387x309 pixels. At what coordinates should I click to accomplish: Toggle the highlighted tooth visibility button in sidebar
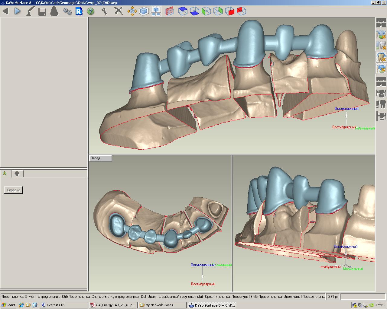[x=381, y=57]
